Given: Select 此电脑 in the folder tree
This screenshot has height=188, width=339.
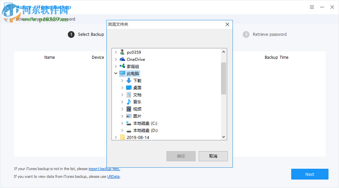Looking at the screenshot, I should tap(133, 73).
